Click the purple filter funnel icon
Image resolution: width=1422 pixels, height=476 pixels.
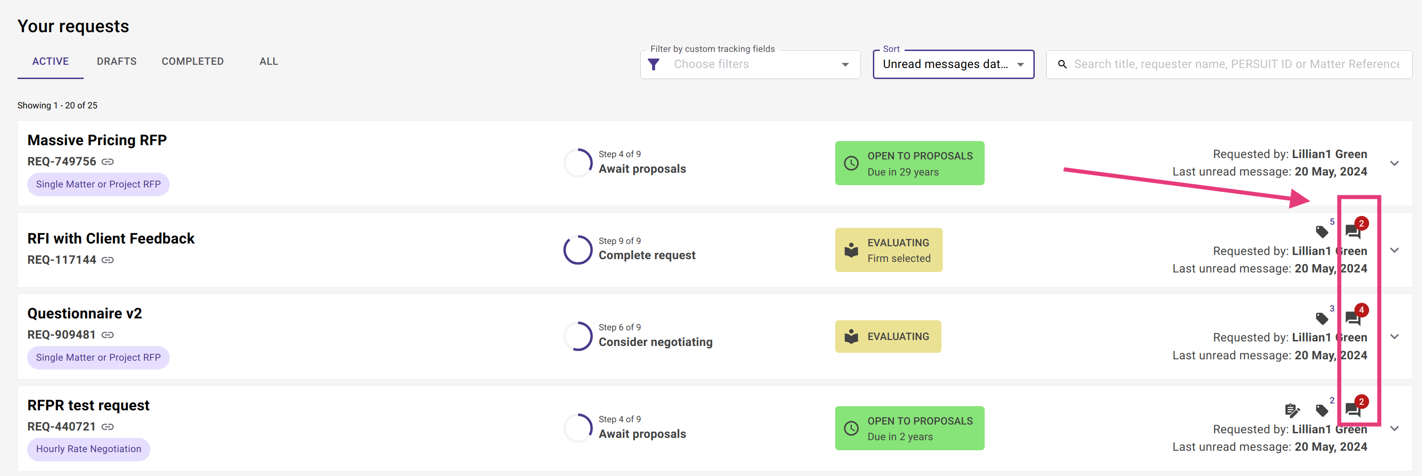654,64
